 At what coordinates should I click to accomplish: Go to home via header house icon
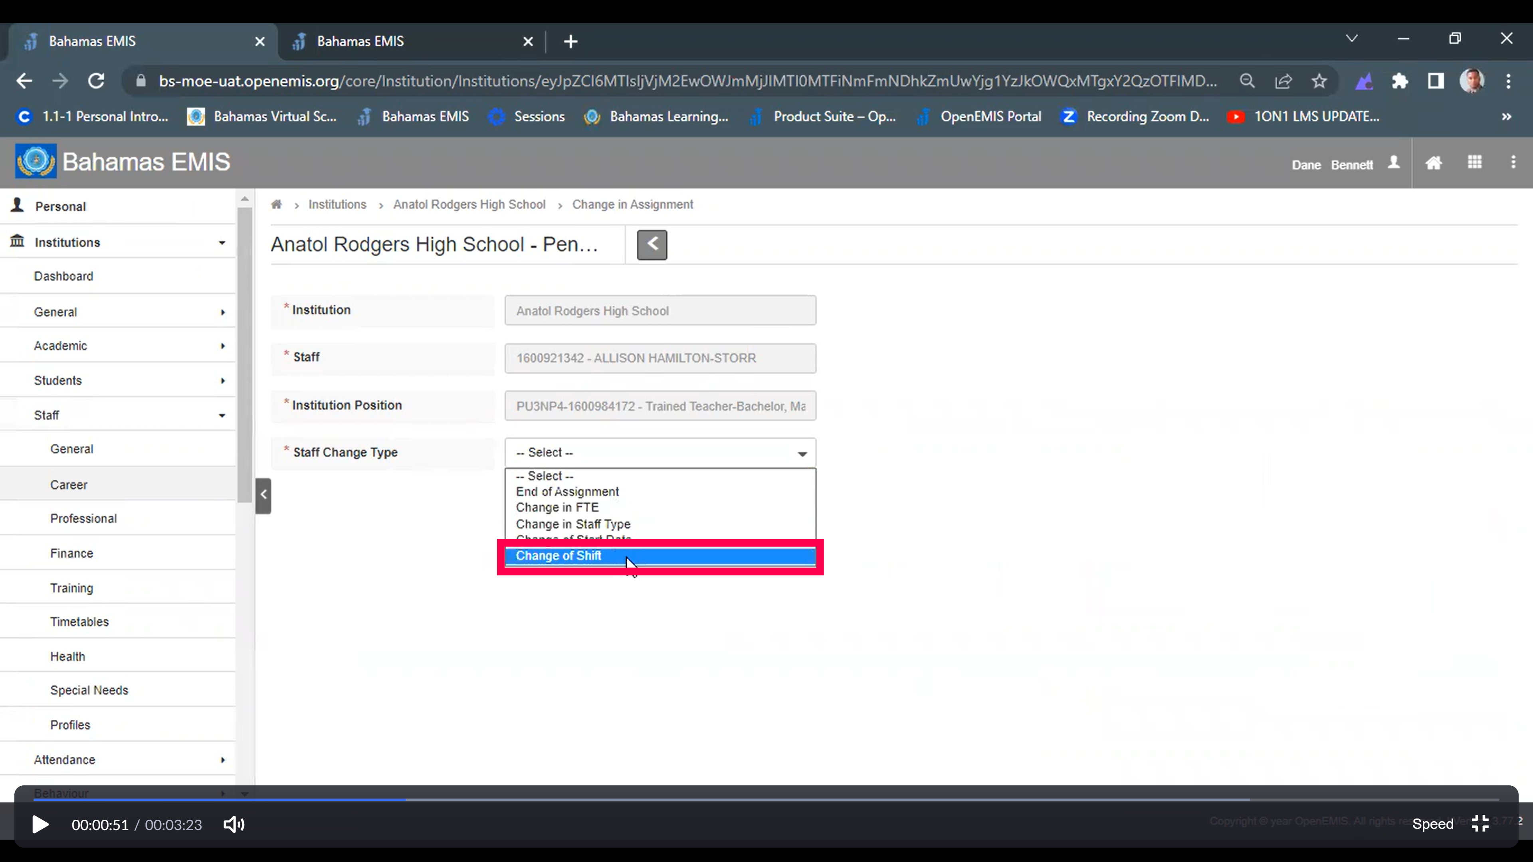point(1434,162)
